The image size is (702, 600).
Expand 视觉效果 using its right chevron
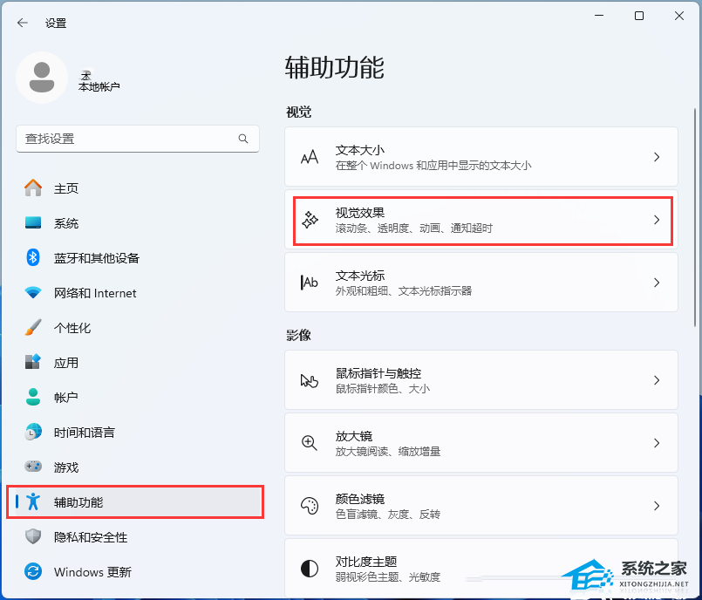(x=657, y=221)
